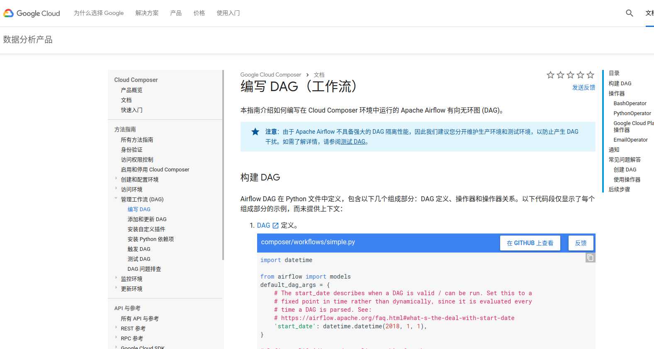Image resolution: width=654 pixels, height=349 pixels.
Task: Open 价格 top menu
Action: coord(199,13)
